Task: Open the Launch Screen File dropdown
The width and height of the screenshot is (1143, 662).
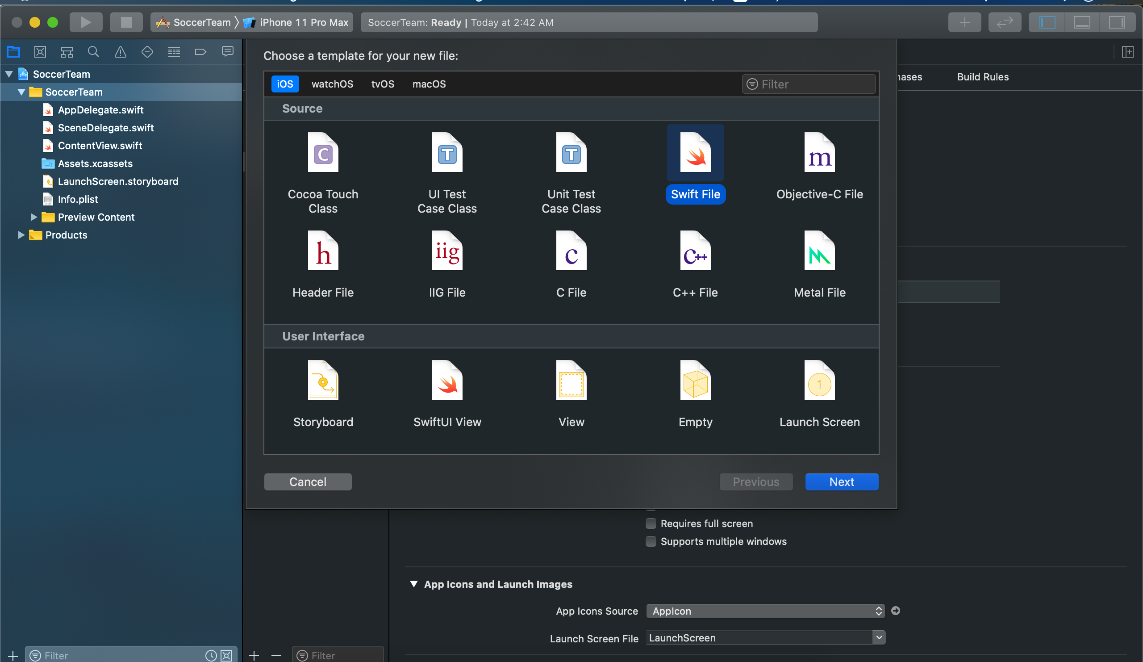Action: click(x=878, y=637)
